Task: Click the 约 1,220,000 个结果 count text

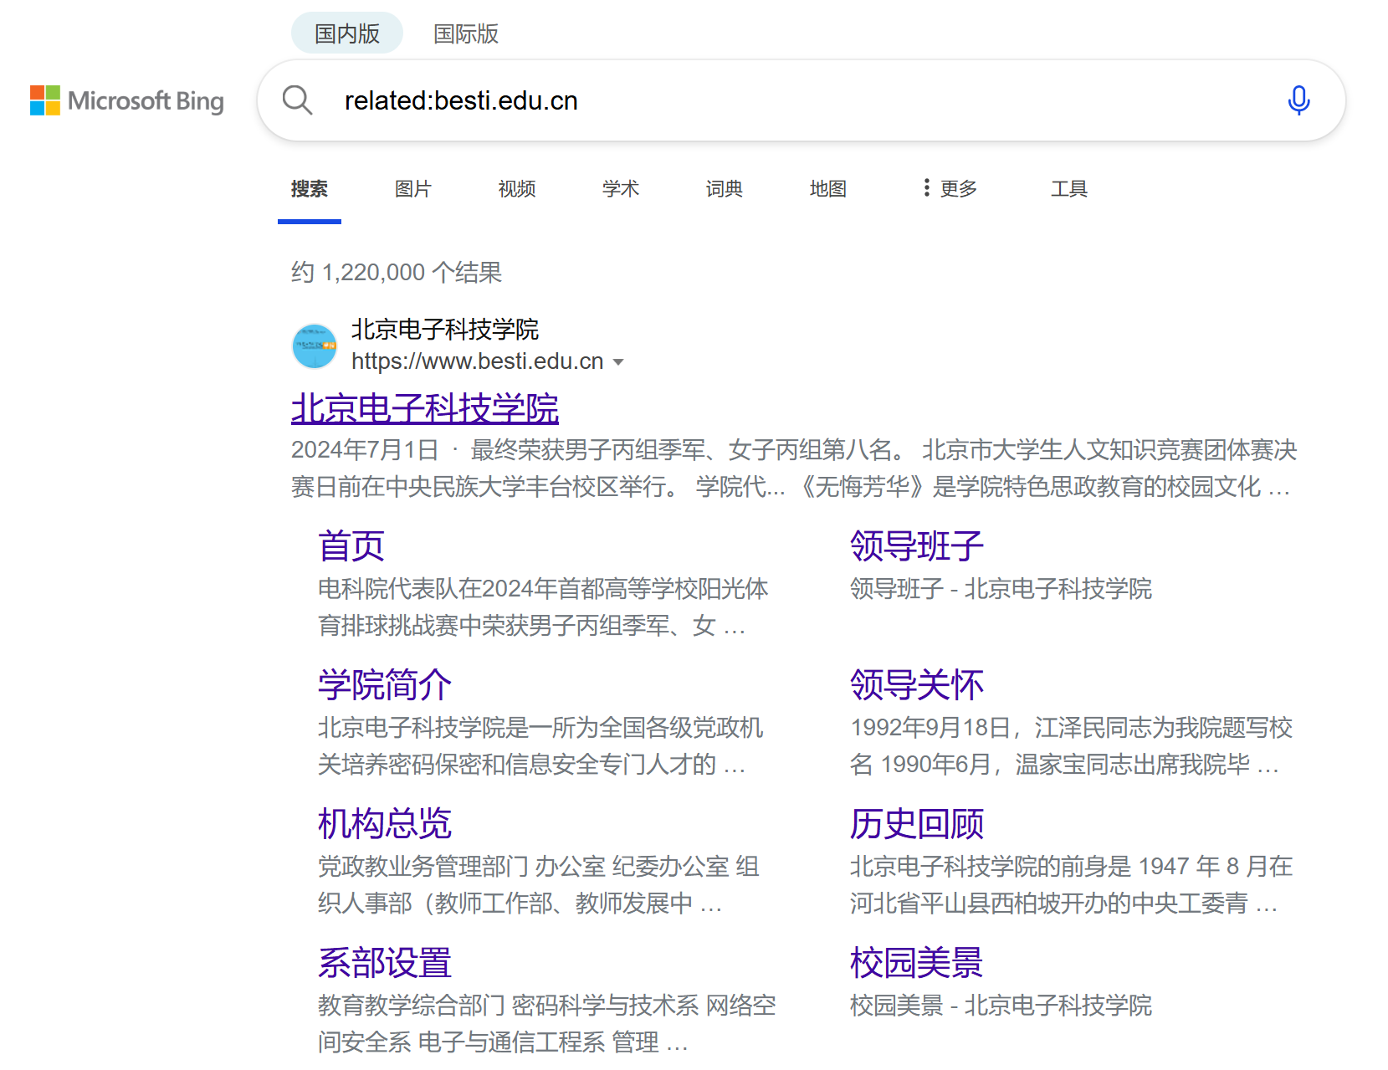Action: [397, 273]
